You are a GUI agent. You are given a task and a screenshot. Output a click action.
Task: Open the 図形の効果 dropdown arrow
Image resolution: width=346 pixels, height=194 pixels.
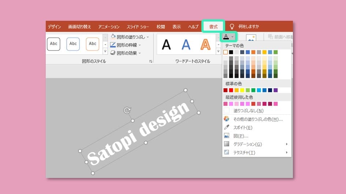139,53
